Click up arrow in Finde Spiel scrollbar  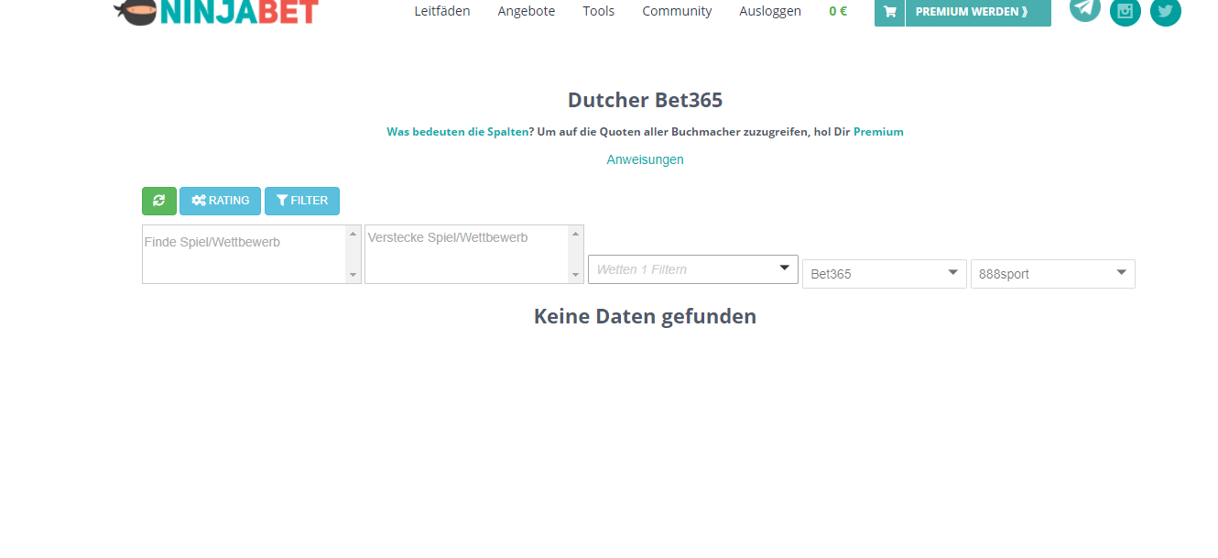click(x=353, y=234)
